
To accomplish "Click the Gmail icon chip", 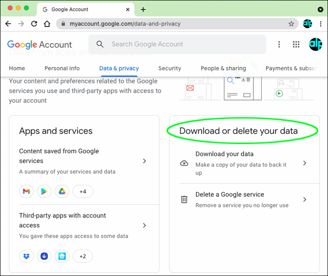I will pyautogui.click(x=26, y=191).
